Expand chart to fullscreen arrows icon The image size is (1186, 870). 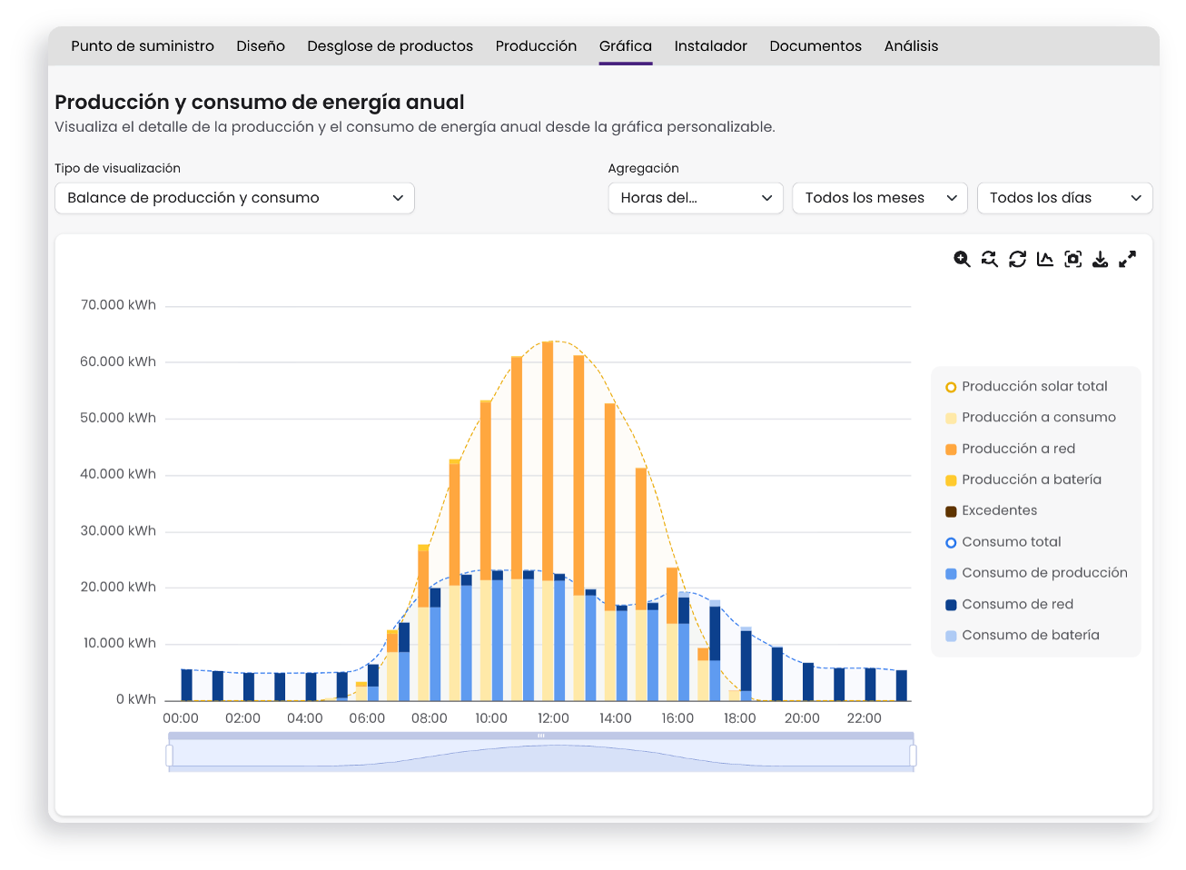click(x=1127, y=260)
